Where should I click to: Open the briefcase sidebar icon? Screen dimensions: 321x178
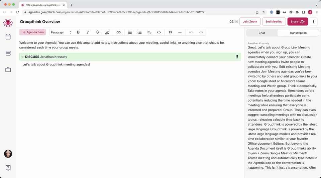[x=8, y=69]
